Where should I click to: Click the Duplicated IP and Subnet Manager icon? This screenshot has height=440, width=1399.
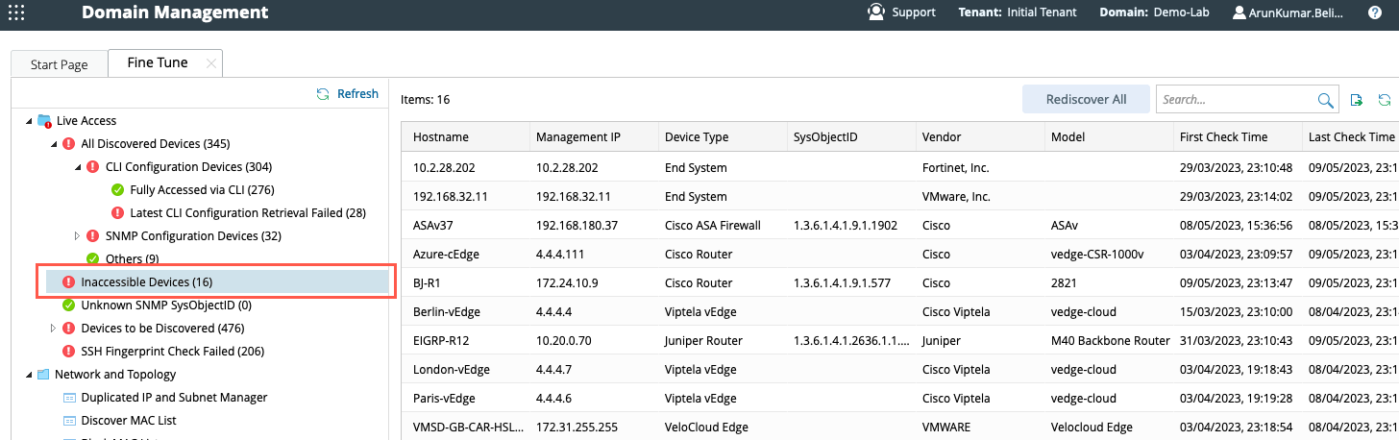[x=69, y=398]
